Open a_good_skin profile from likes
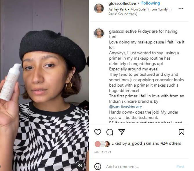Image resolution: width=194 pixels, height=171 pixels. coord(140,143)
